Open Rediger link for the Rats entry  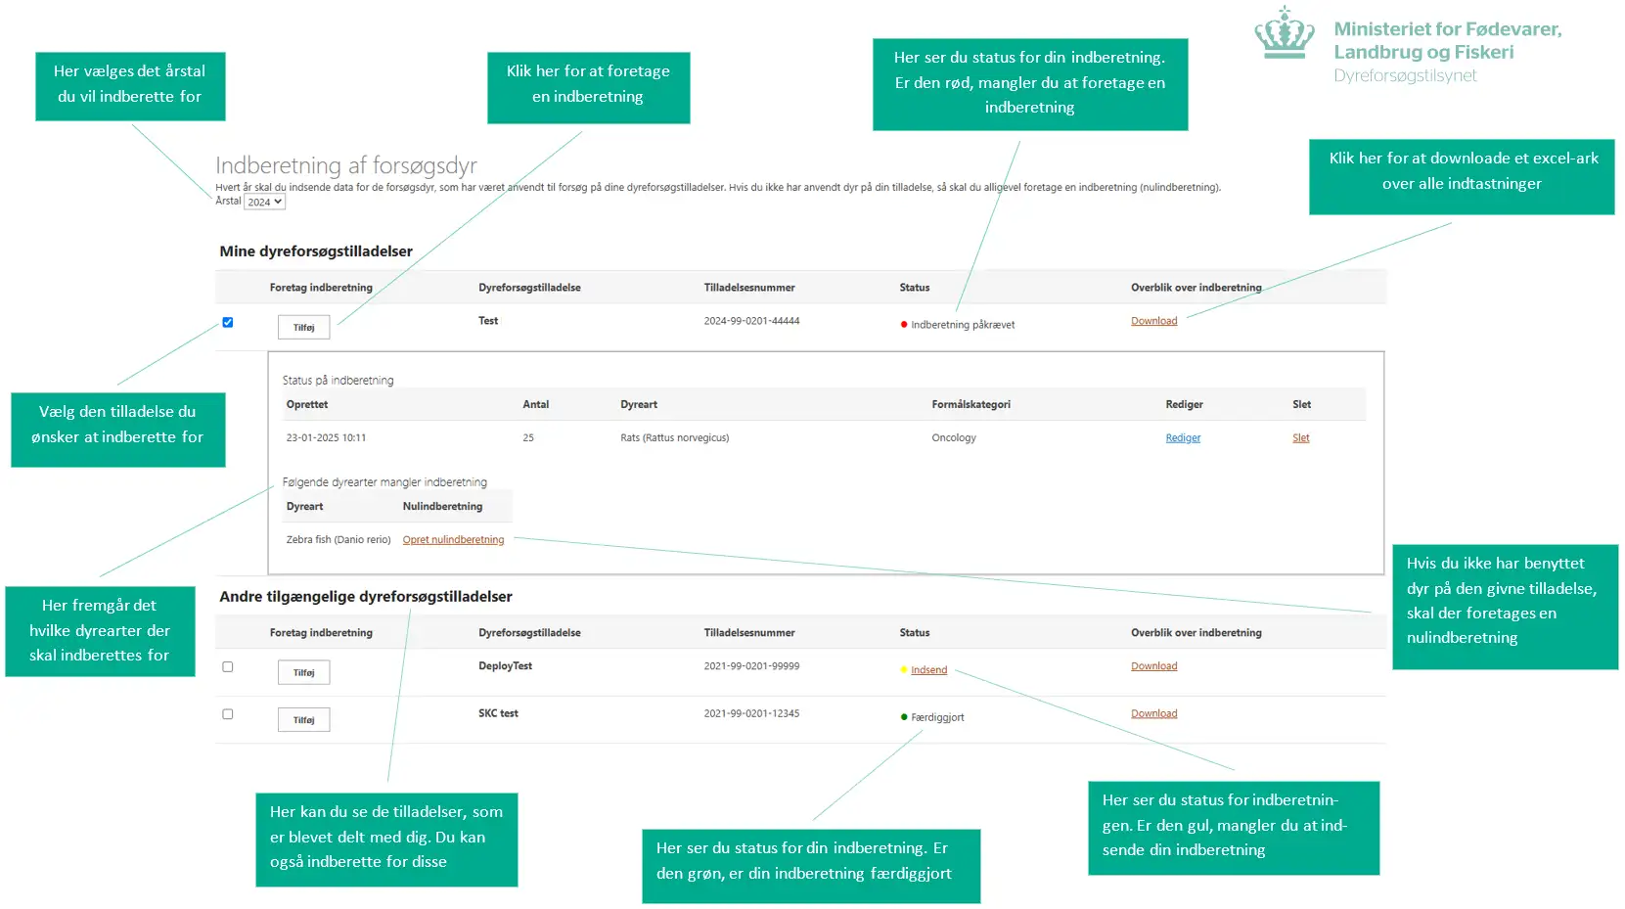pyautogui.click(x=1182, y=438)
